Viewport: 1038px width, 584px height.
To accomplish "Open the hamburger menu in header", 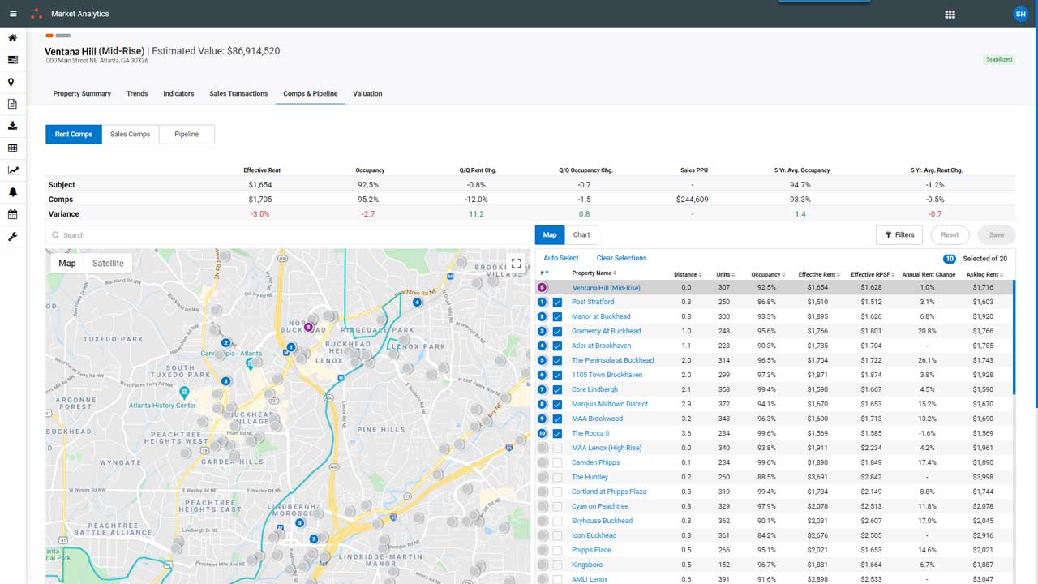I will [13, 14].
